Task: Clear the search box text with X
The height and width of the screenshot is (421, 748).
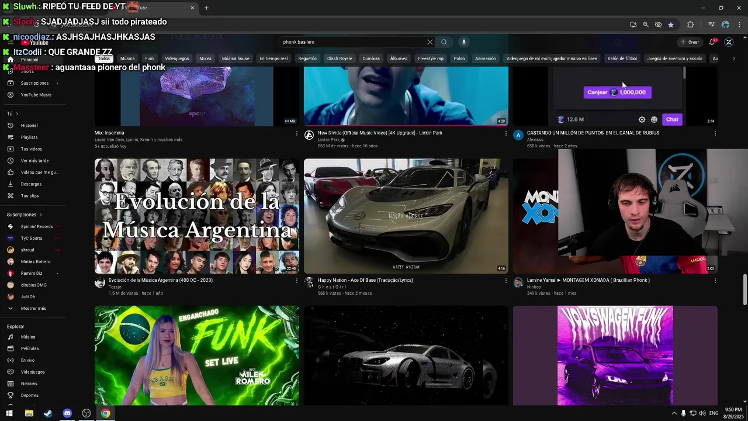Action: coord(430,42)
